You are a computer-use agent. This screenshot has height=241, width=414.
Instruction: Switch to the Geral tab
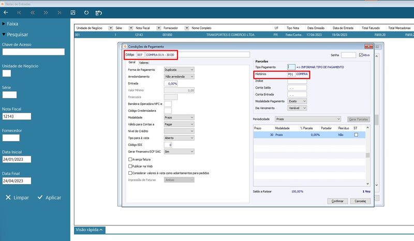pos(132,62)
